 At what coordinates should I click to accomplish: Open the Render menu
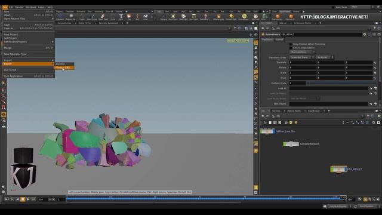coord(19,7)
